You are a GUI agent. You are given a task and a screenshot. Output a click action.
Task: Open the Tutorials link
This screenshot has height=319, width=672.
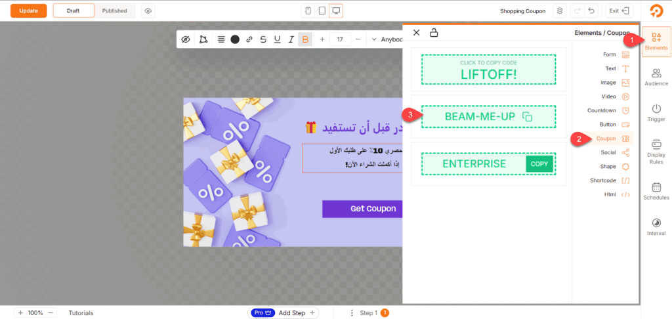(x=81, y=313)
